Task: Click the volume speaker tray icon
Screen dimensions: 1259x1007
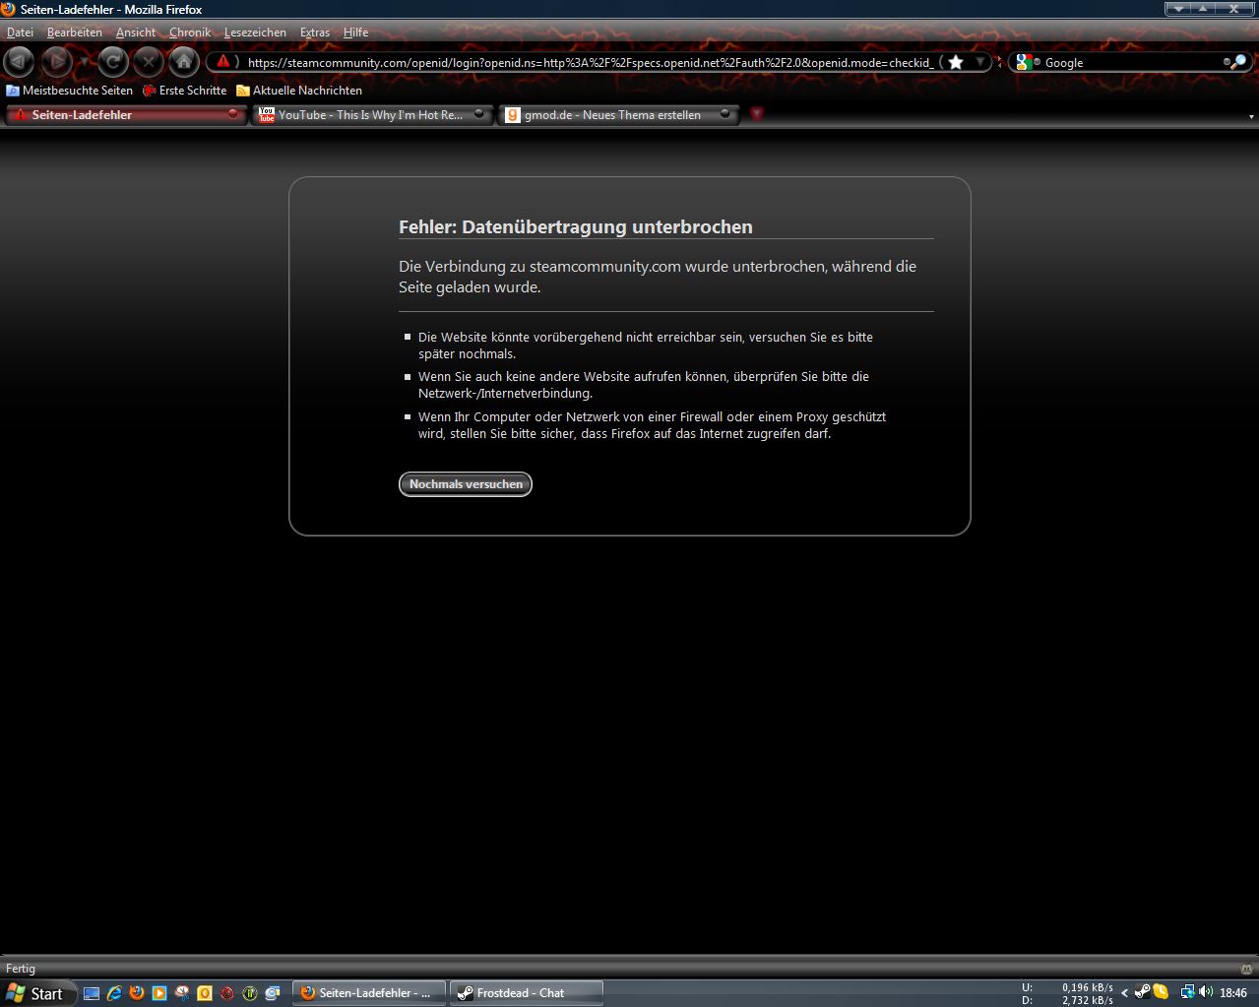Action: (x=1206, y=992)
